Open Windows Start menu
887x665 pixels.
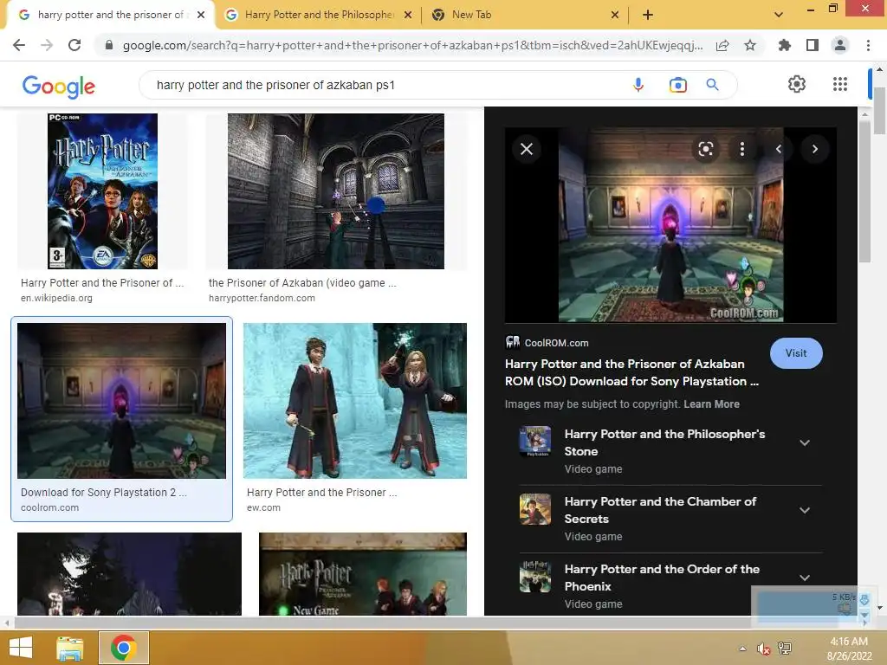click(21, 648)
